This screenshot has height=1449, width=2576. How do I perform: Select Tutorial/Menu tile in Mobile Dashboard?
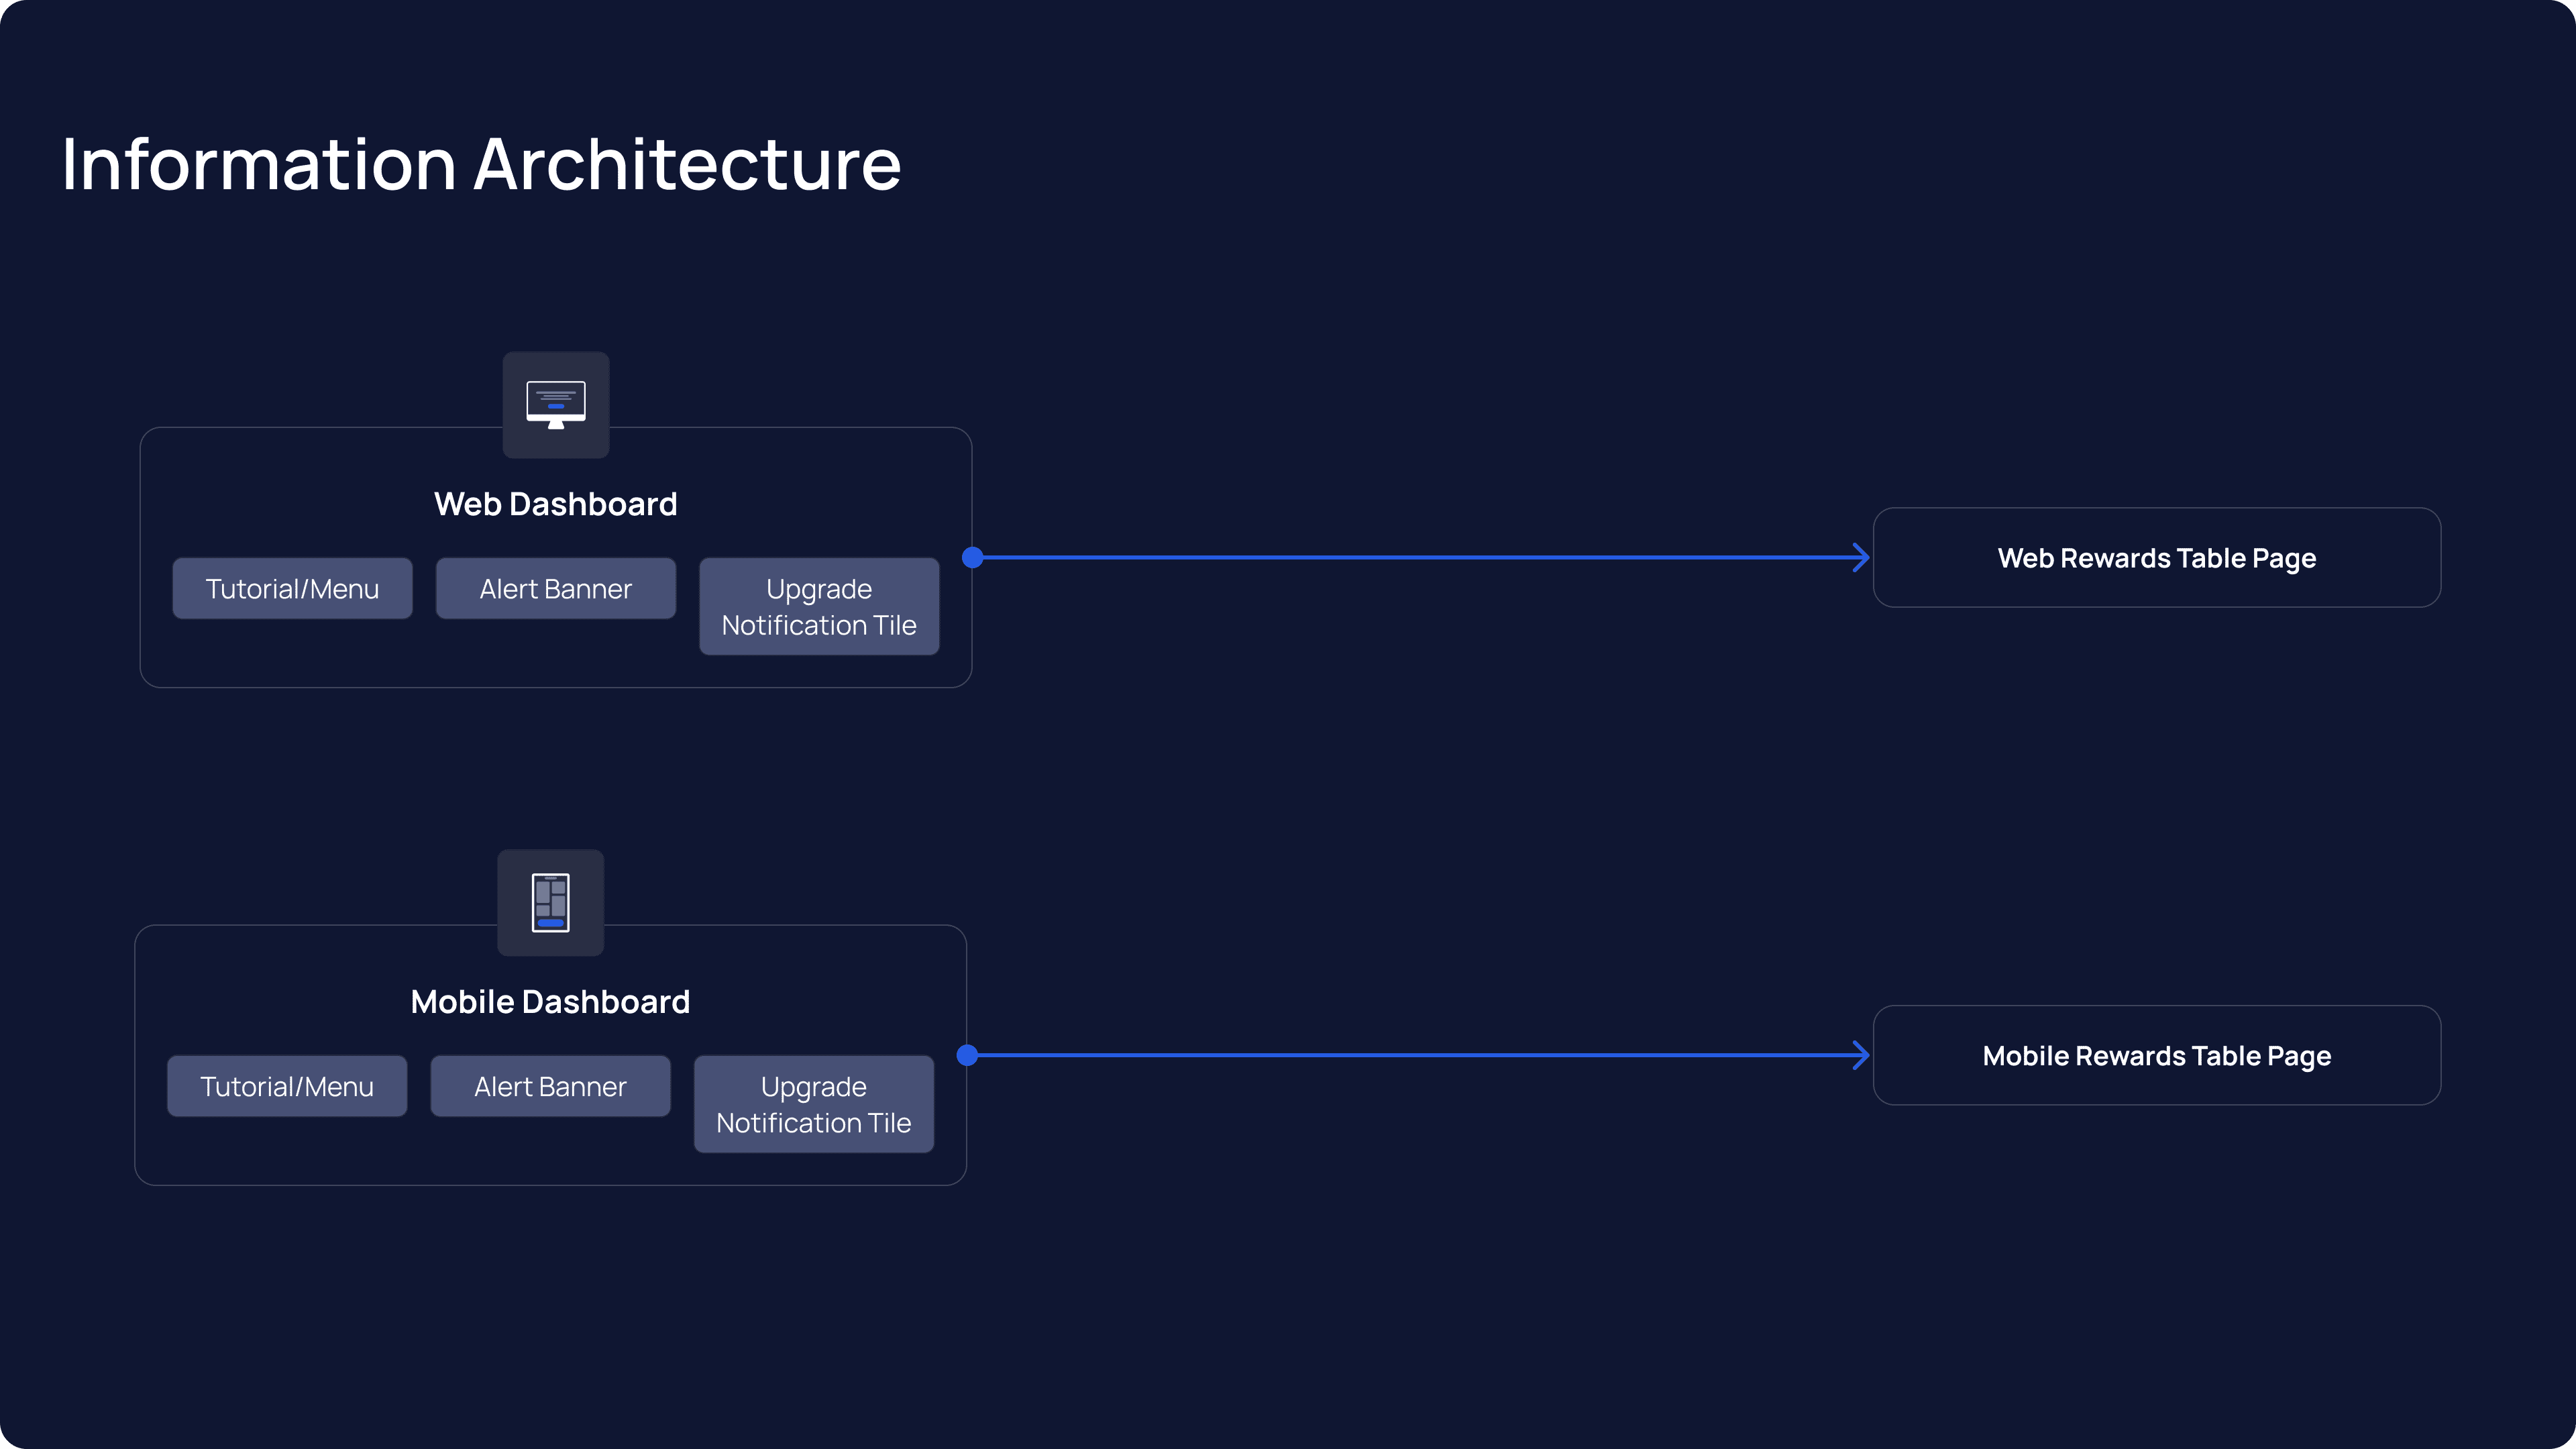click(x=287, y=1086)
